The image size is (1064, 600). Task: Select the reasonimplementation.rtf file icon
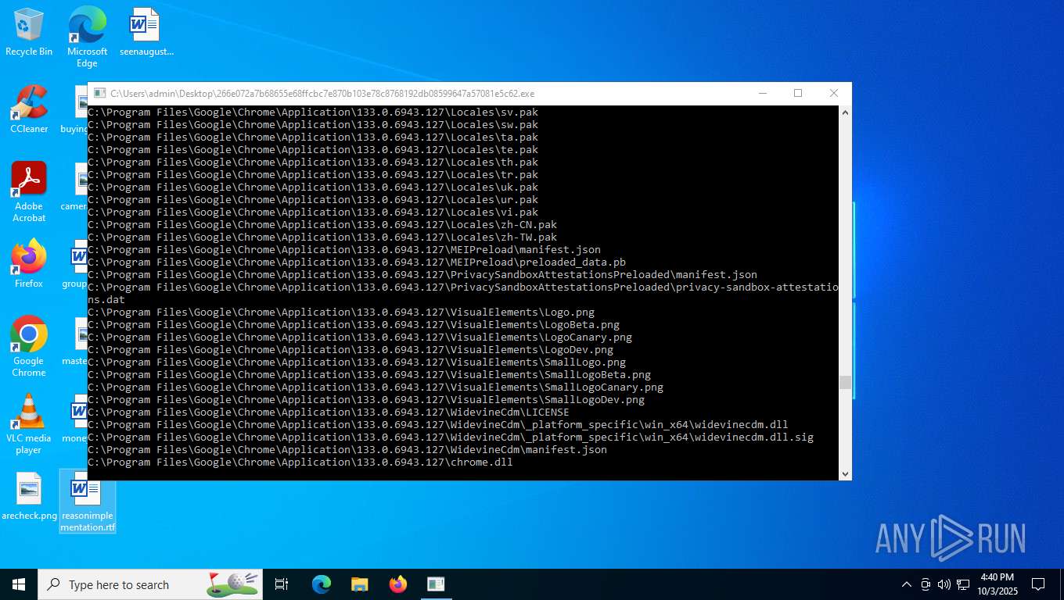[88, 502]
